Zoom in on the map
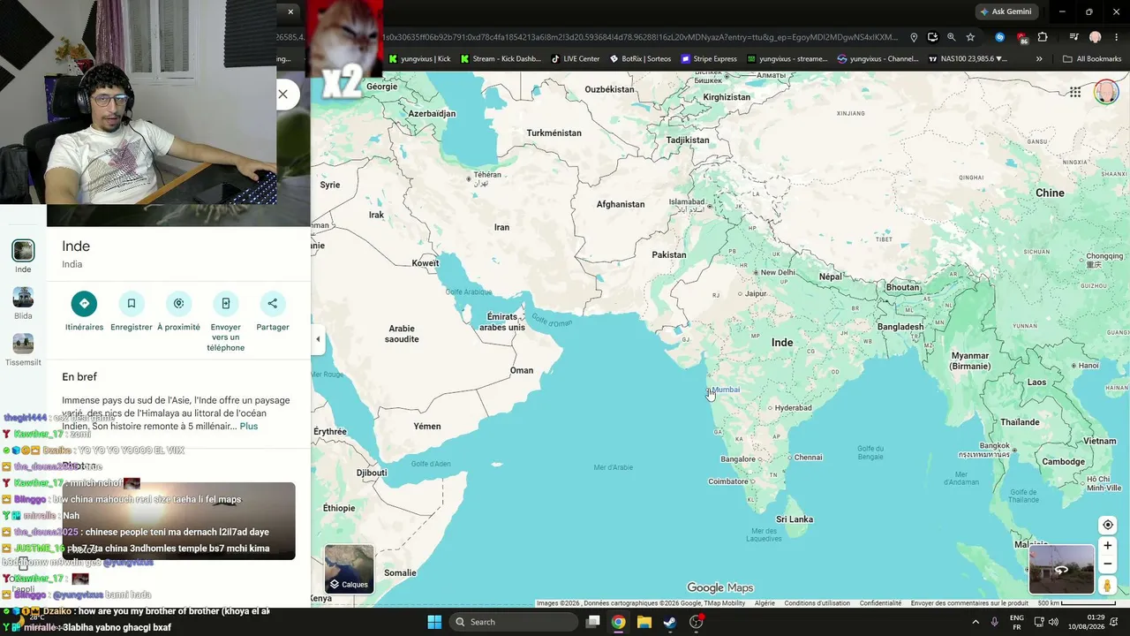Image resolution: width=1130 pixels, height=636 pixels. click(1107, 546)
